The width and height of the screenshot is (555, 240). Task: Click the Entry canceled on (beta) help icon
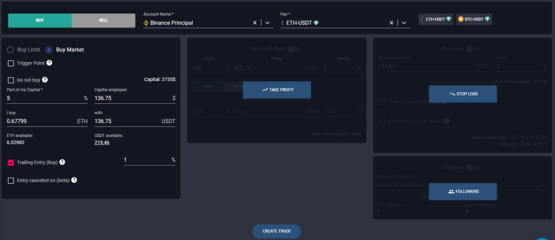pos(74,180)
